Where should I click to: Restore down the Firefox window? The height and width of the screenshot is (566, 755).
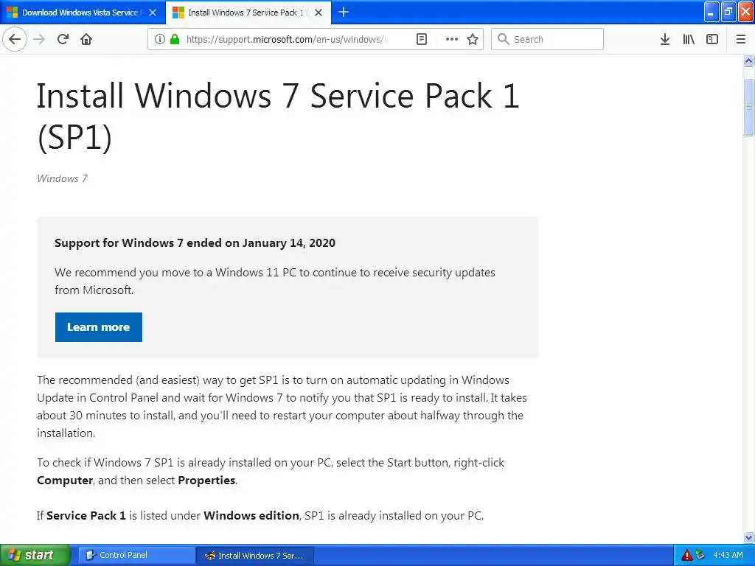pos(728,13)
